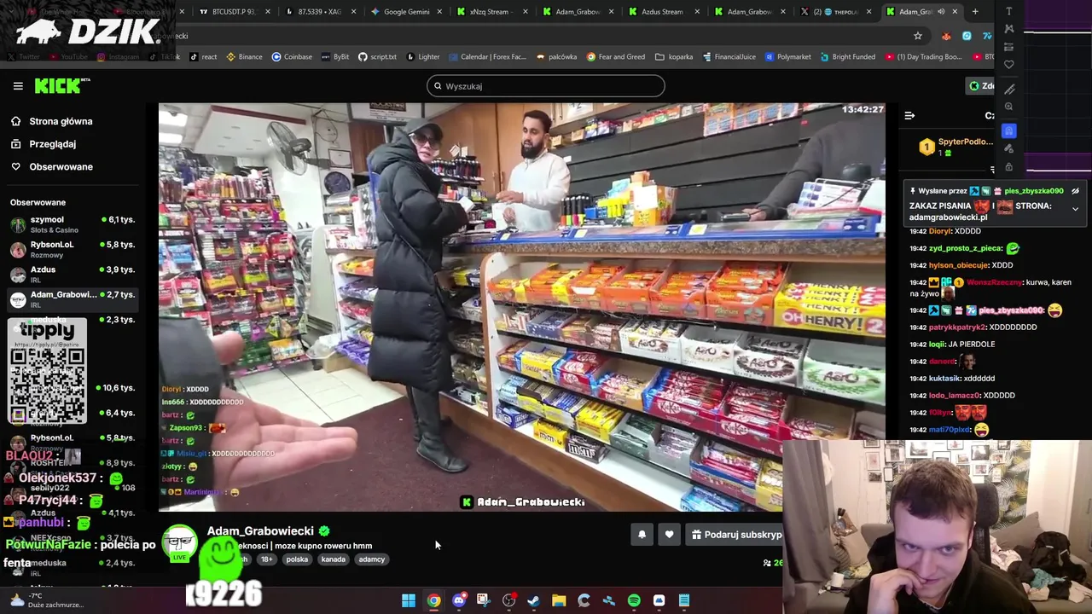Open the ByBit bookmark
This screenshot has height=614, width=1092.
click(x=335, y=57)
